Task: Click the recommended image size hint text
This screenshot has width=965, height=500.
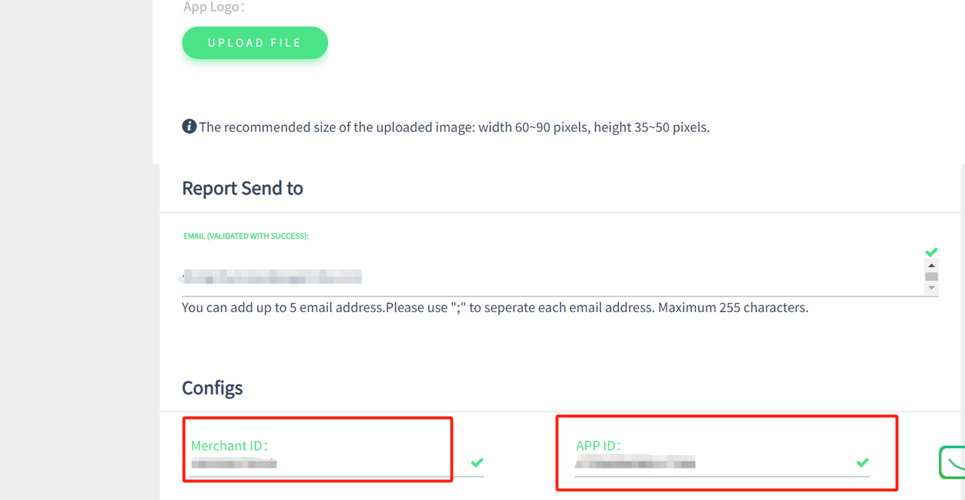Action: [454, 127]
